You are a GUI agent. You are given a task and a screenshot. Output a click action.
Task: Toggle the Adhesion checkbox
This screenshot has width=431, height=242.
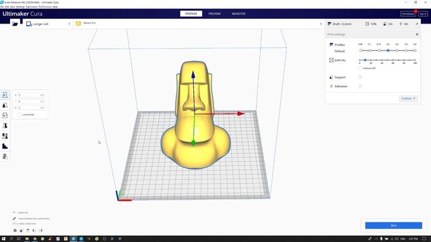click(360, 86)
